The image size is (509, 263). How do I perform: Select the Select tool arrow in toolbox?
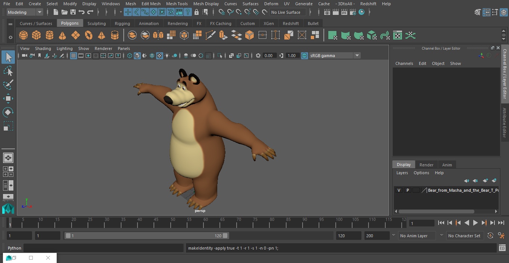8,57
